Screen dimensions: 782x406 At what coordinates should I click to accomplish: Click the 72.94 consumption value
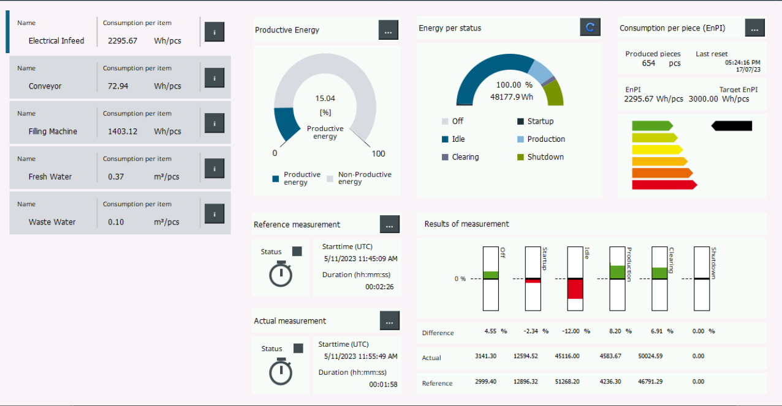tap(118, 86)
